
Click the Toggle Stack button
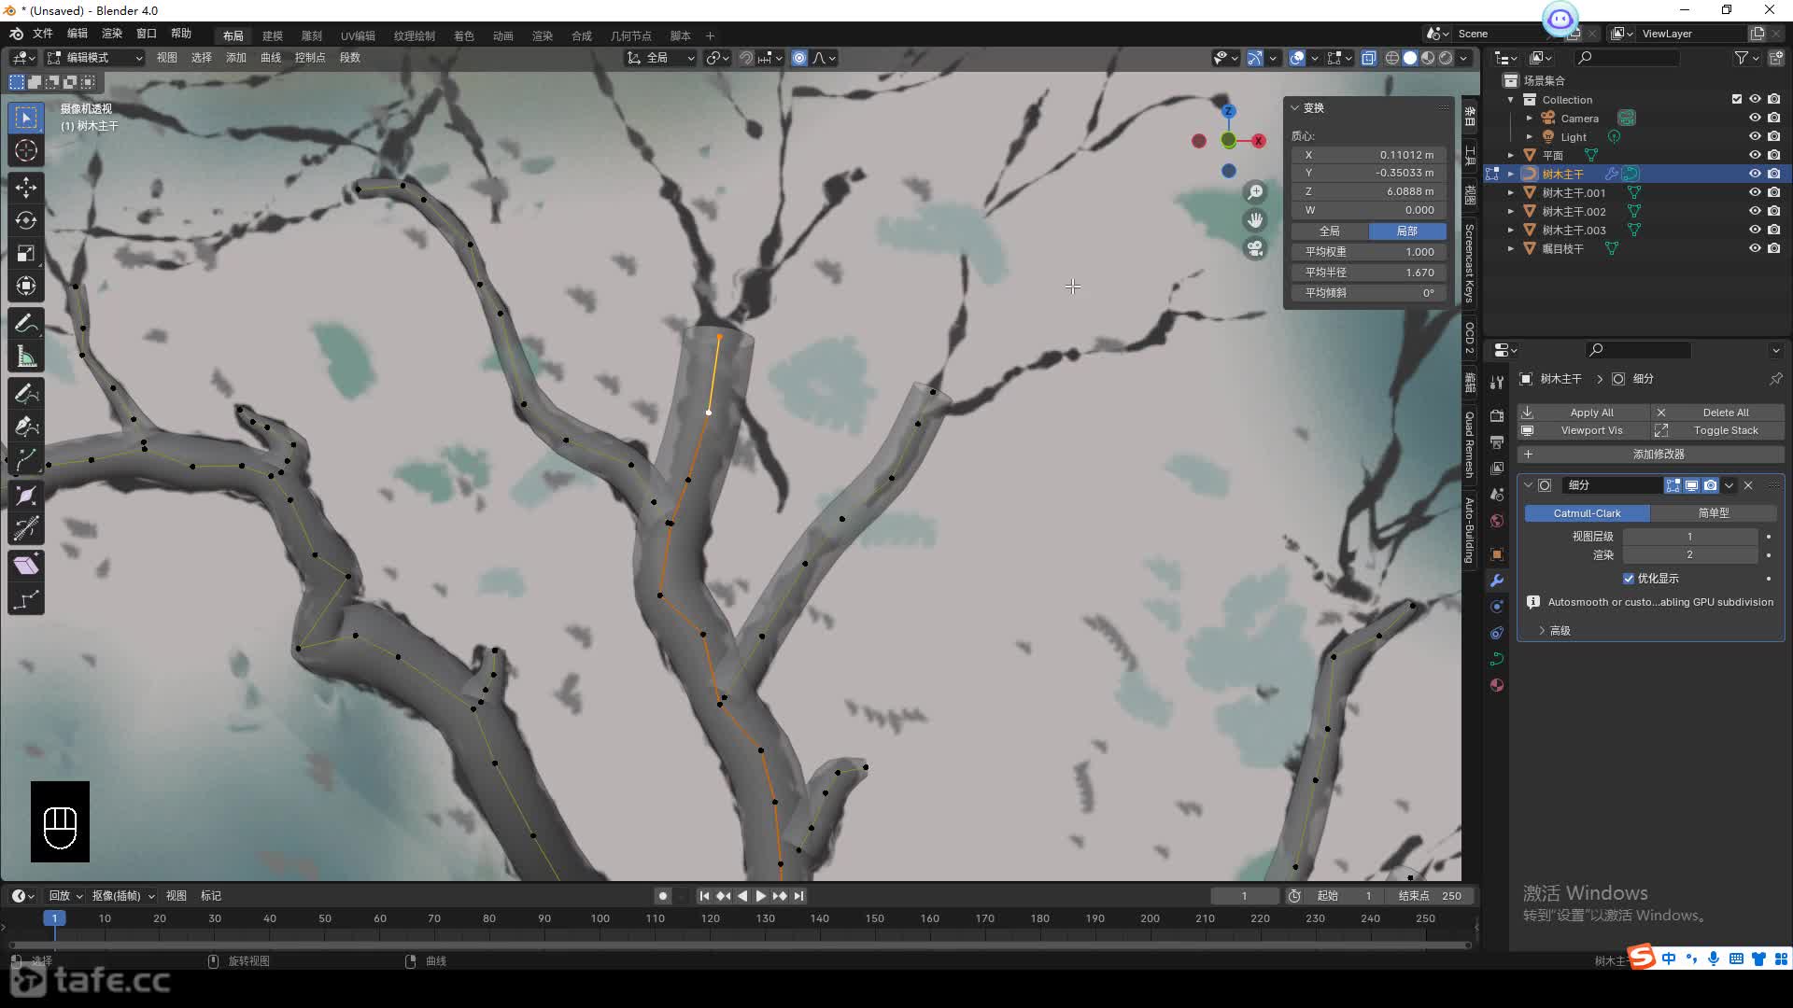[x=1717, y=430]
